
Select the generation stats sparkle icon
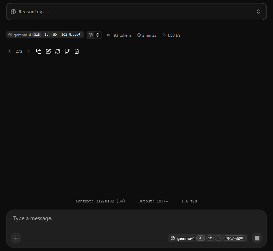coord(97,35)
